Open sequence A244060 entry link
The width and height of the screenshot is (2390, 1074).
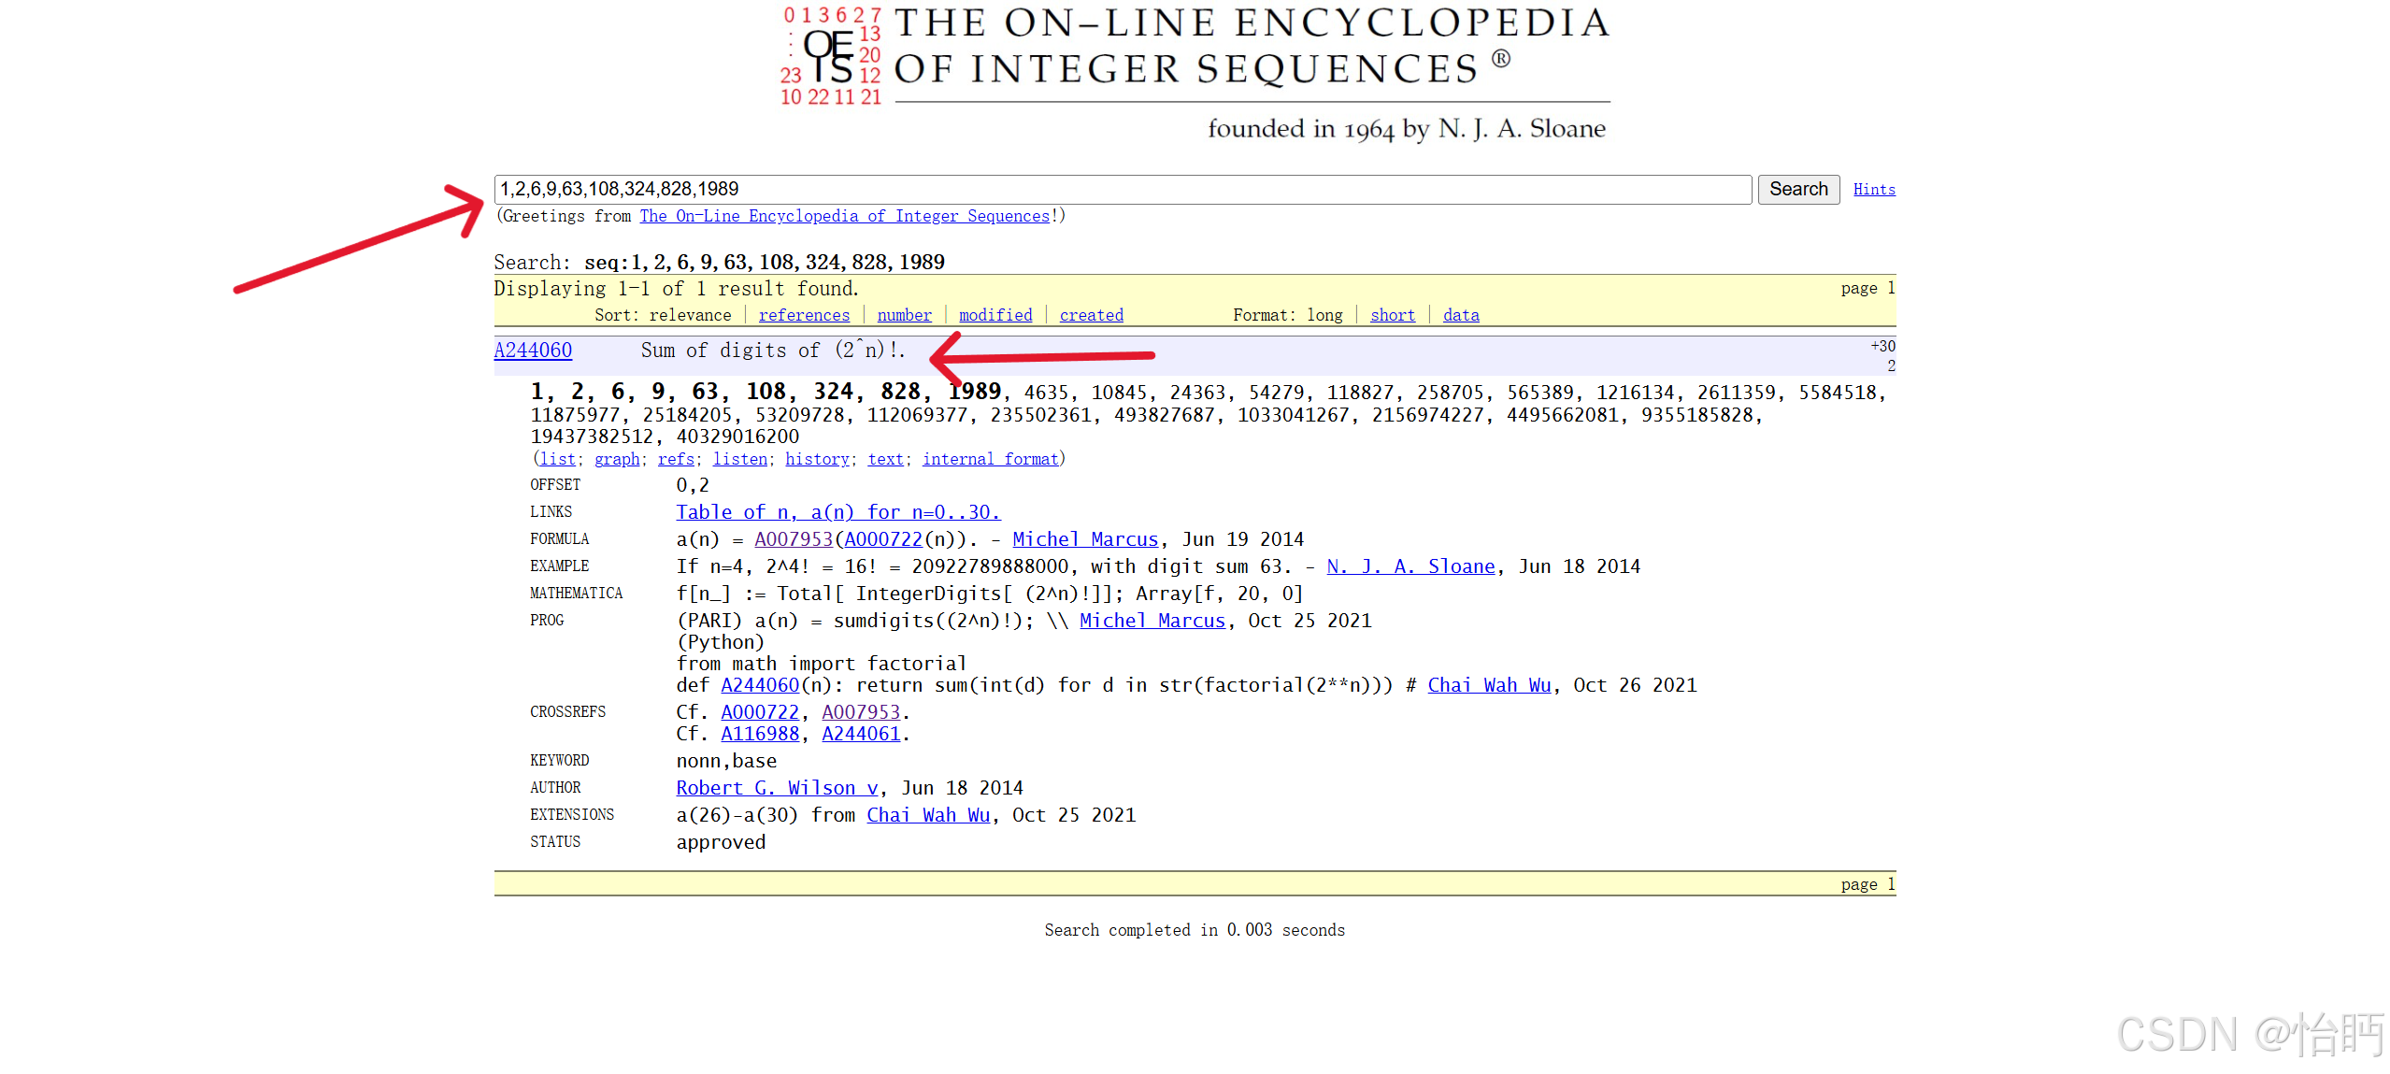(x=533, y=351)
